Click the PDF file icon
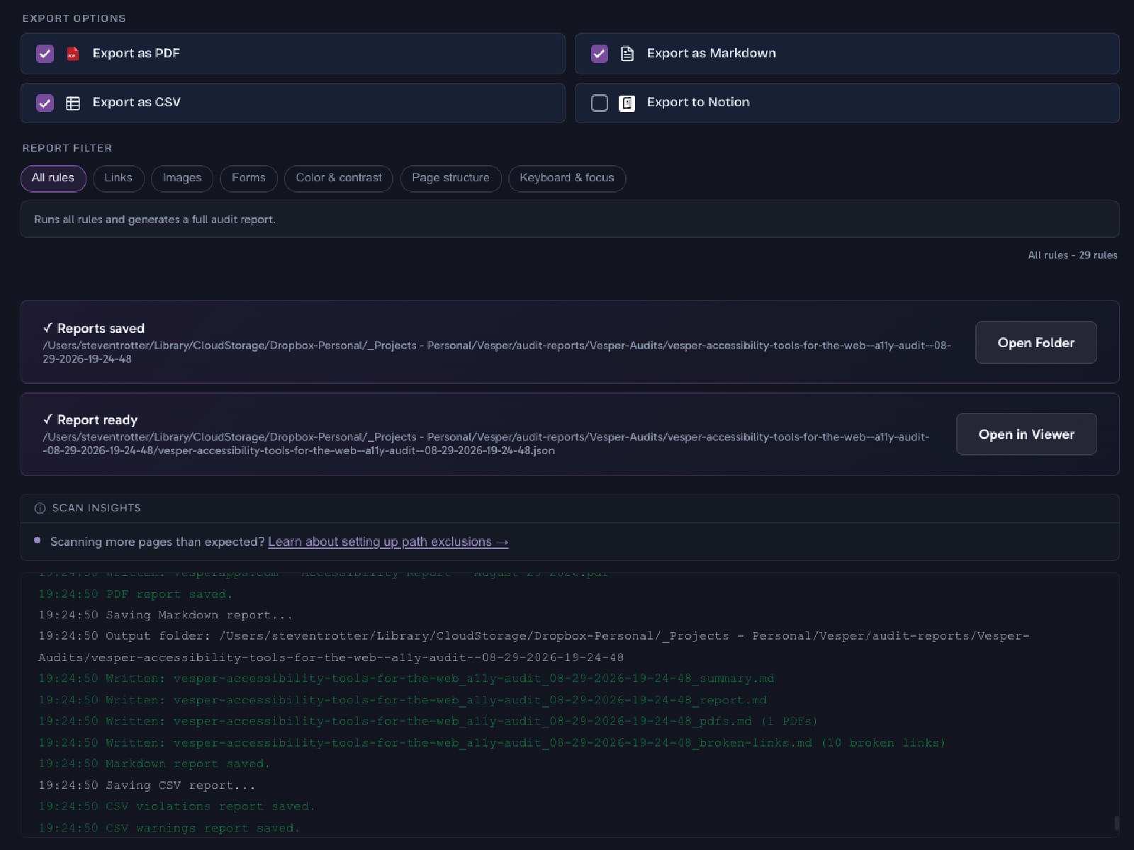 (72, 54)
